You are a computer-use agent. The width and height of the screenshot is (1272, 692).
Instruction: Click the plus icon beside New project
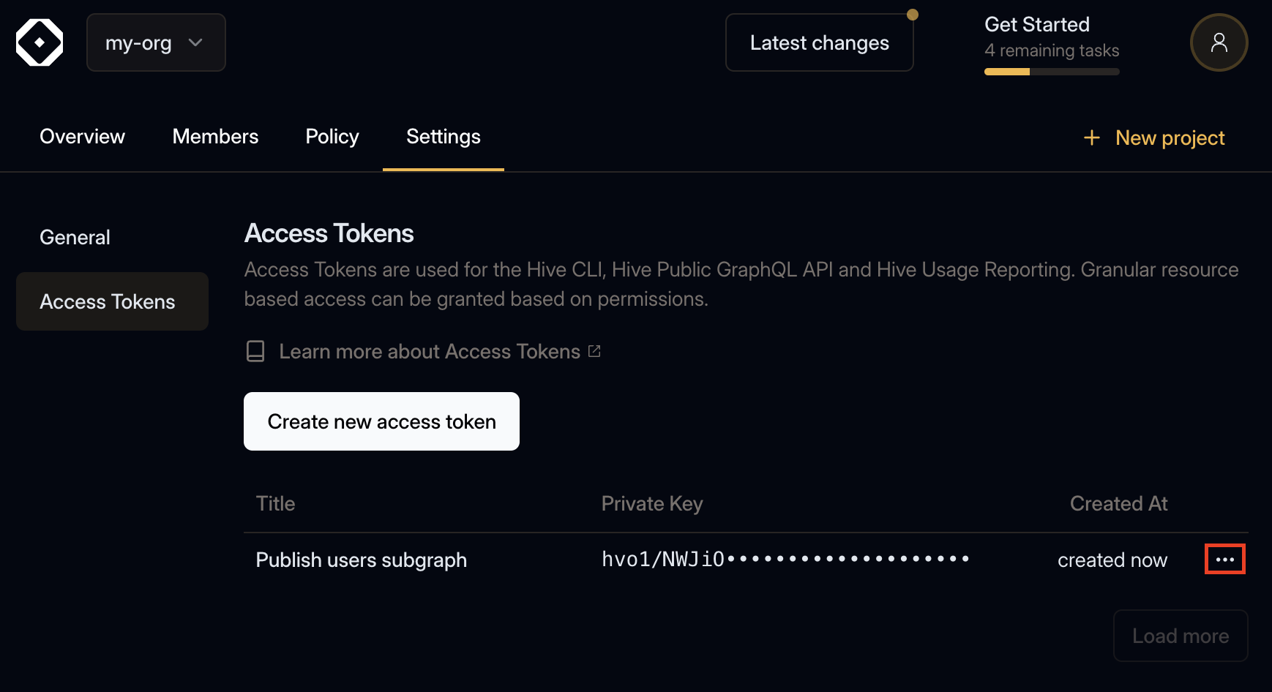coord(1091,138)
